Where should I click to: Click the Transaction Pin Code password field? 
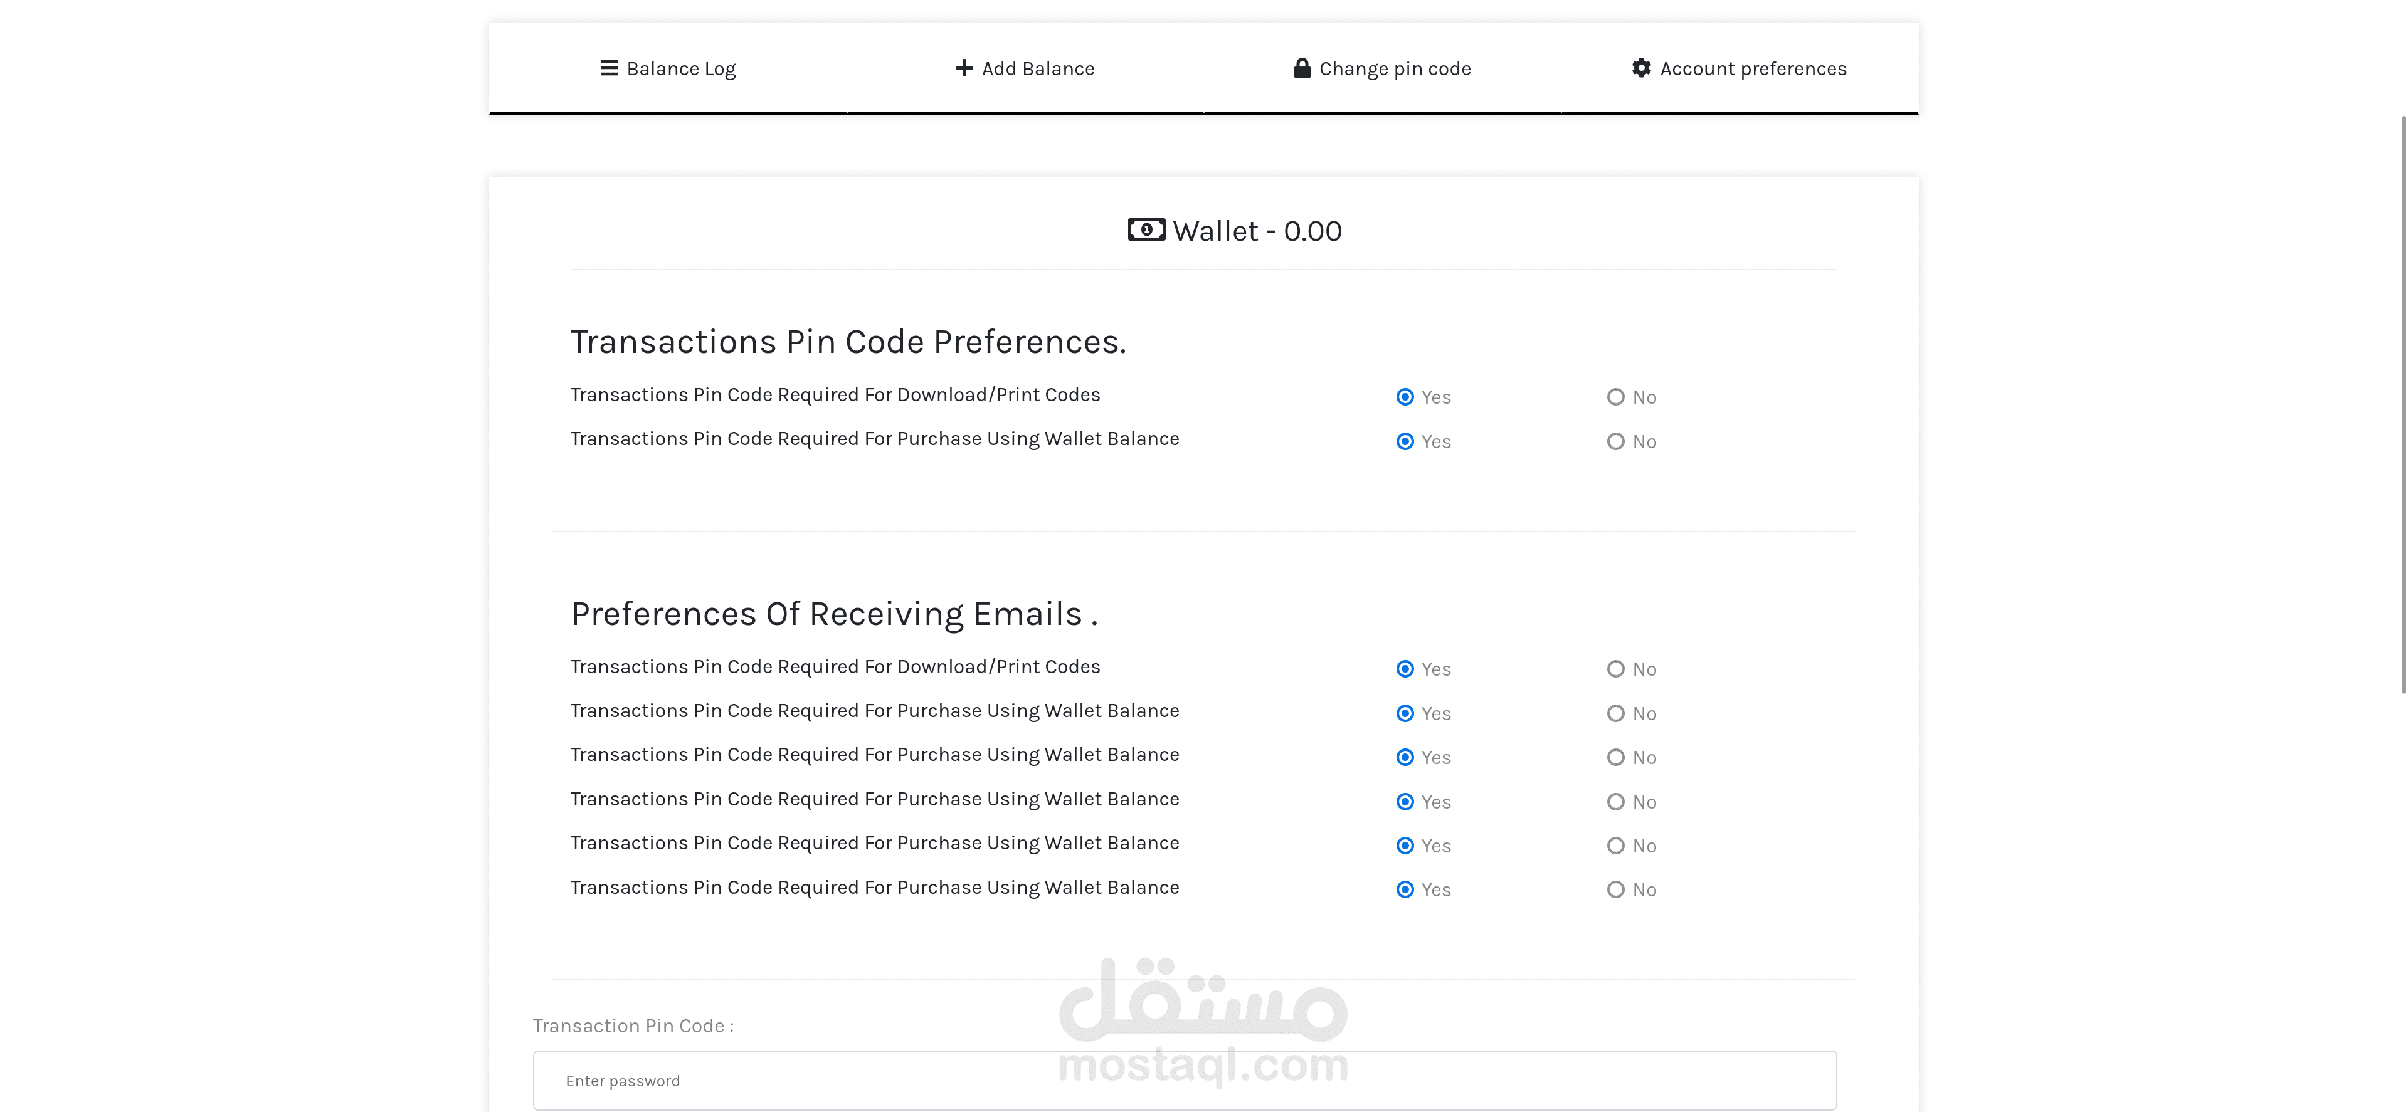[x=1185, y=1080]
